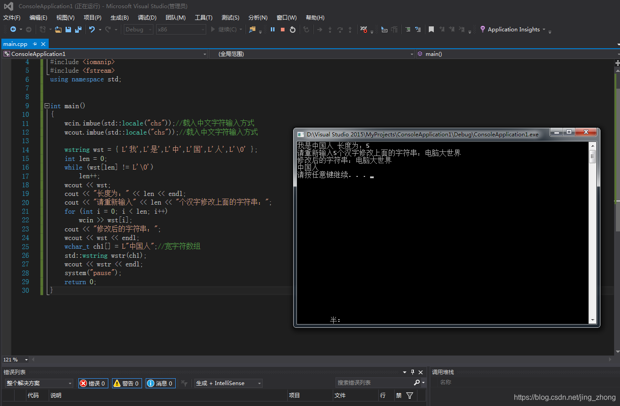
Task: Click the Application Insights lightbulb icon
Action: 482,29
